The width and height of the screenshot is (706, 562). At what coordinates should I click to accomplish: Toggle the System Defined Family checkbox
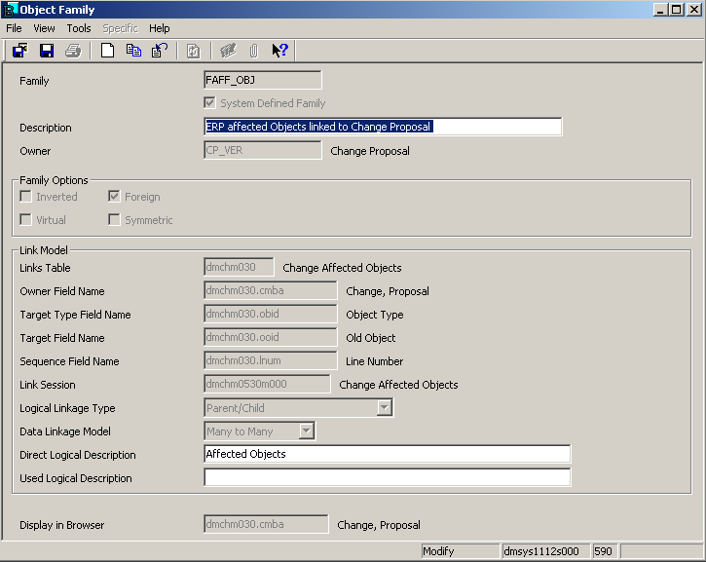[209, 103]
